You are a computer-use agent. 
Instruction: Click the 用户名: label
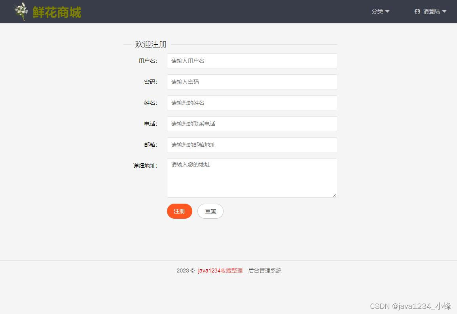[x=148, y=61]
